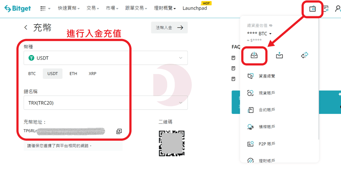
Task: Open the apps grid menu icon
Action: tap(43, 8)
